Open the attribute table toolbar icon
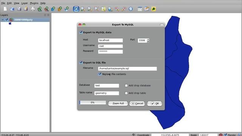Screen dimensions: 242x136 [x=140, y=9]
